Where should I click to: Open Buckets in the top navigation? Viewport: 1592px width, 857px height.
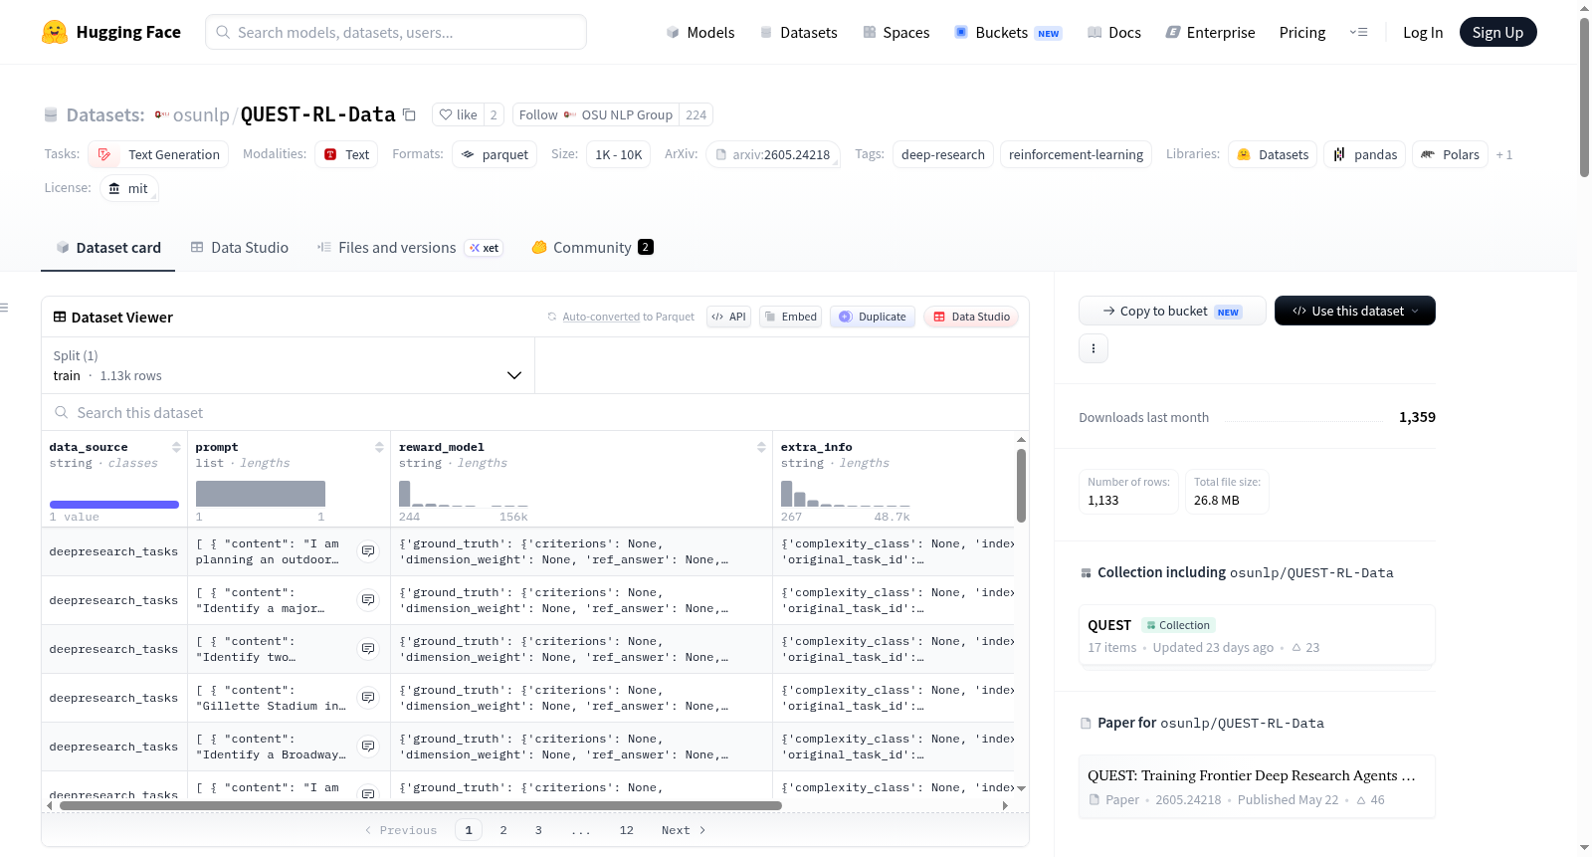coord(1008,32)
